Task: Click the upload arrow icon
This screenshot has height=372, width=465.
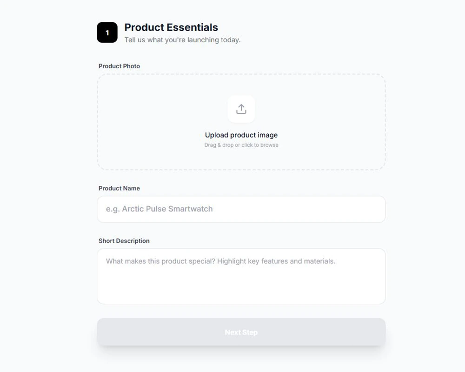Action: point(241,109)
